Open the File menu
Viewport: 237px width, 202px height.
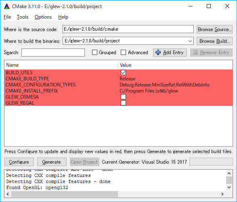coord(7,17)
